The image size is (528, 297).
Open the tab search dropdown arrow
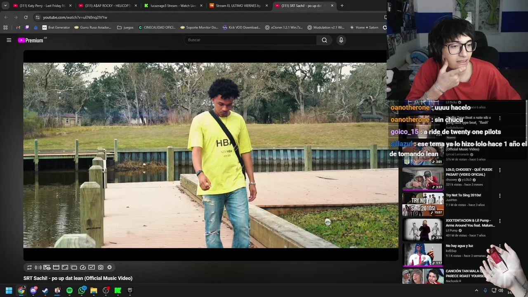(5, 6)
